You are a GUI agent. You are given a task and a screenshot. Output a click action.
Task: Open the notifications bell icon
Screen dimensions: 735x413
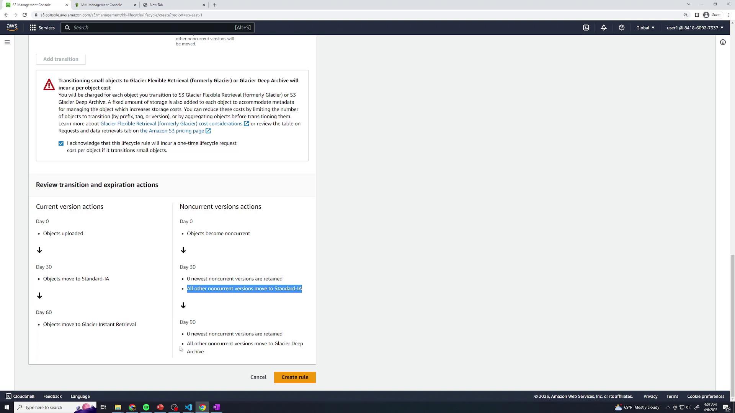(604, 28)
